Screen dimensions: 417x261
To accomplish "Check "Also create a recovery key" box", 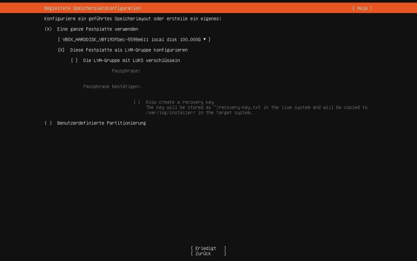I will pos(137,102).
